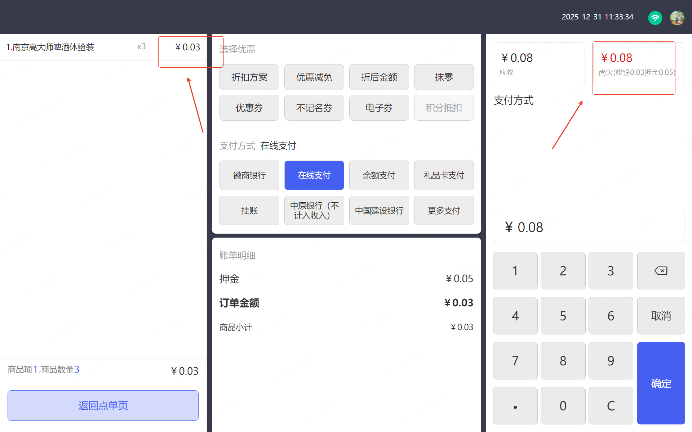The width and height of the screenshot is (692, 432).
Task: Select 抹零 rounding option
Action: tap(444, 77)
